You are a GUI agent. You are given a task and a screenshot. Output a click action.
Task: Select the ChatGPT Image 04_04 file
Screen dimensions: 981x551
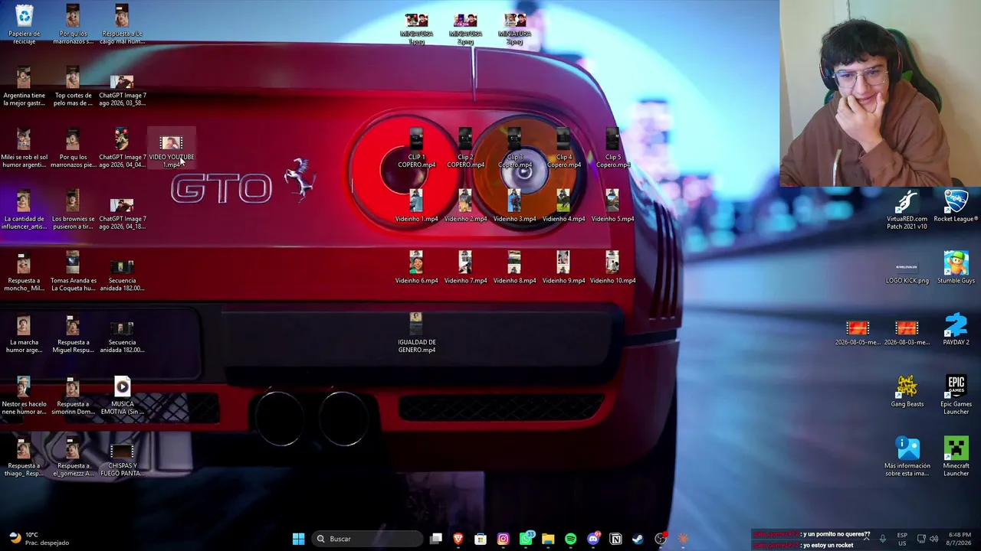tap(122, 148)
